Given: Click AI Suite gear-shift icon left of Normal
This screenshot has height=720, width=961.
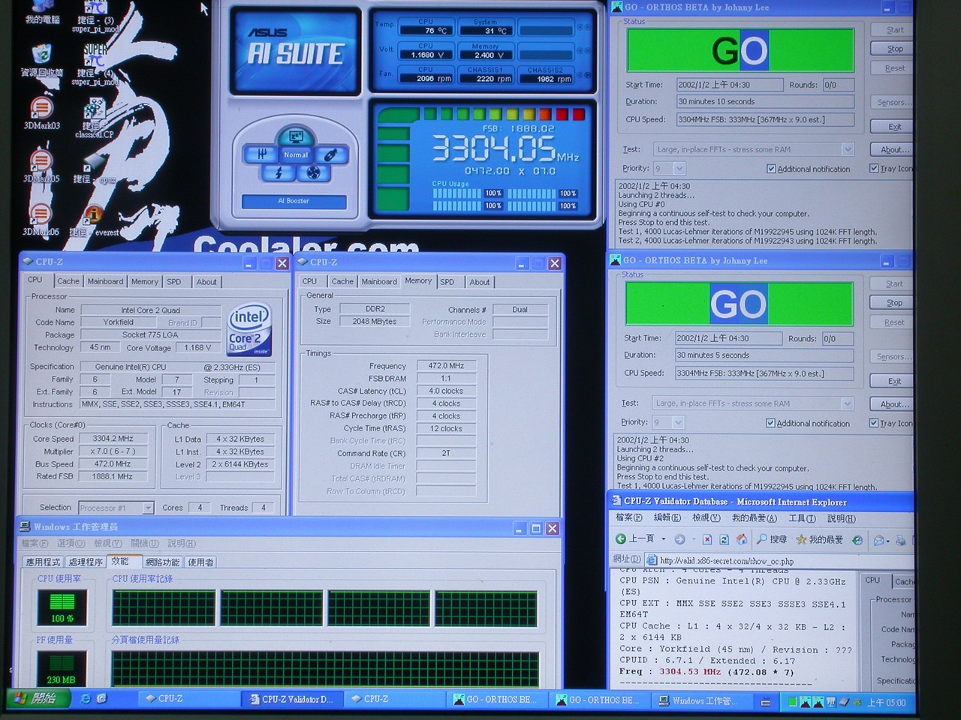Looking at the screenshot, I should click(261, 154).
